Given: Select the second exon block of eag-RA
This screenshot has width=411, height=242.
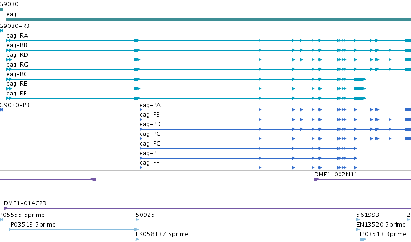Looking at the screenshot, I should [x=137, y=40].
